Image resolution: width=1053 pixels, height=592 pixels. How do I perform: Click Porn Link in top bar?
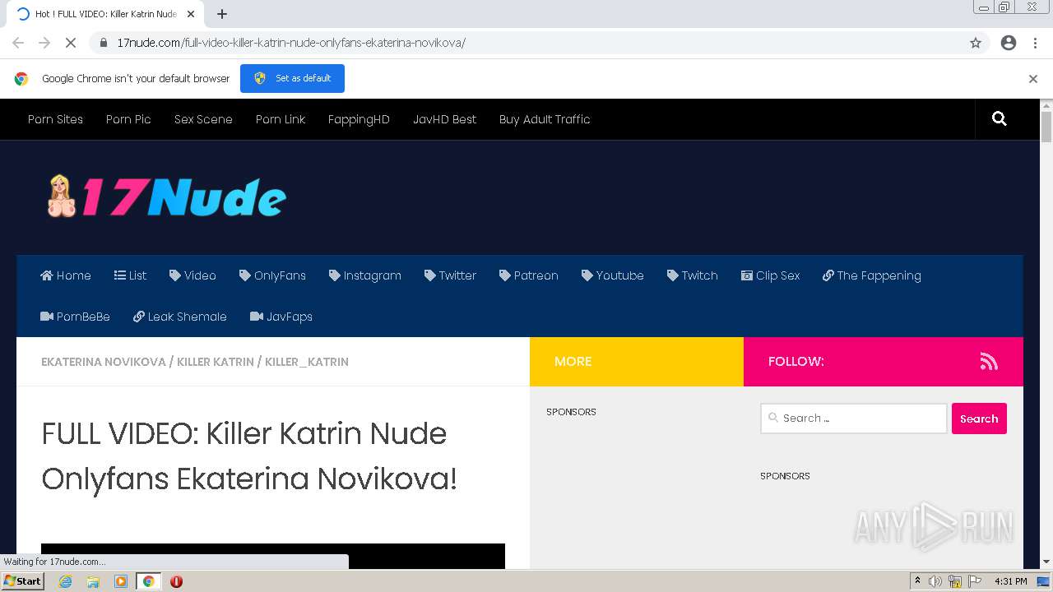click(x=281, y=119)
